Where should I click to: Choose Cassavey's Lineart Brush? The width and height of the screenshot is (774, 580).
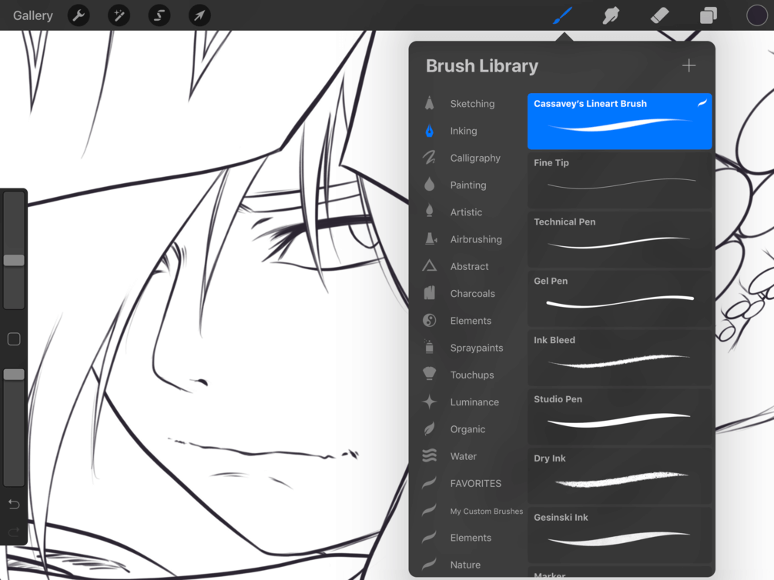tap(619, 122)
